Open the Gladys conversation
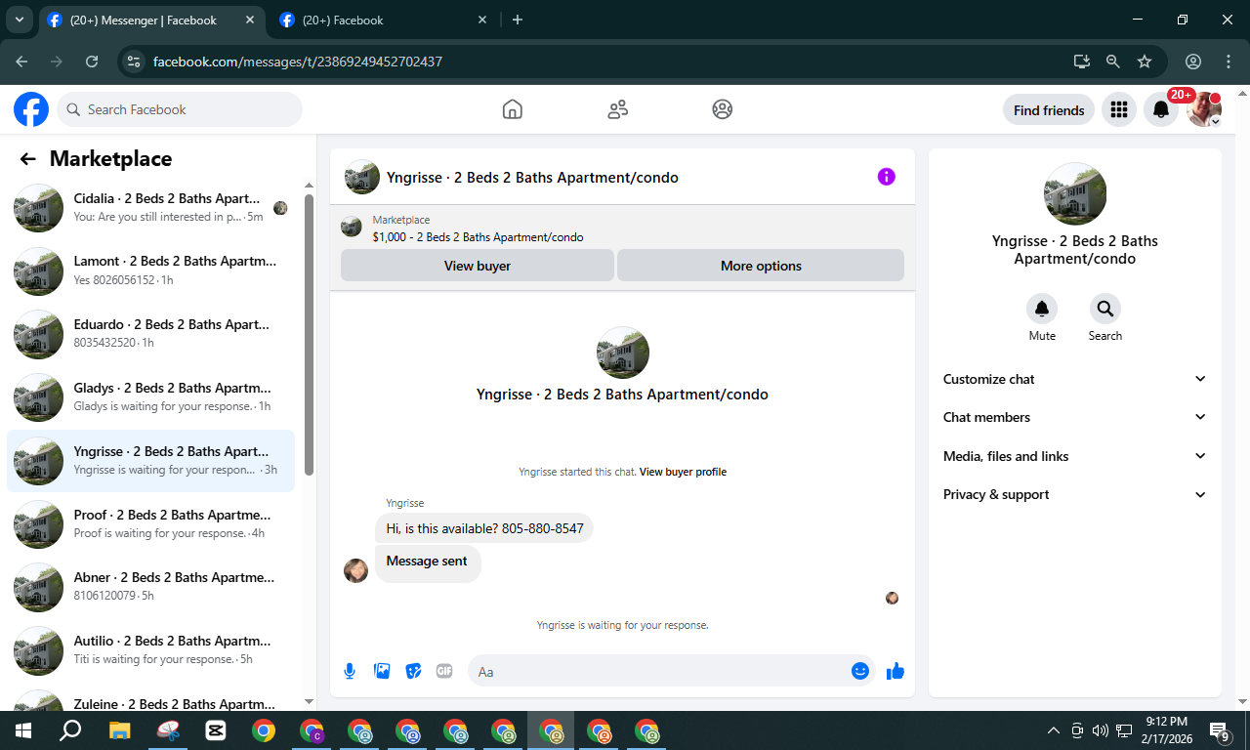1250x750 pixels. coord(152,397)
